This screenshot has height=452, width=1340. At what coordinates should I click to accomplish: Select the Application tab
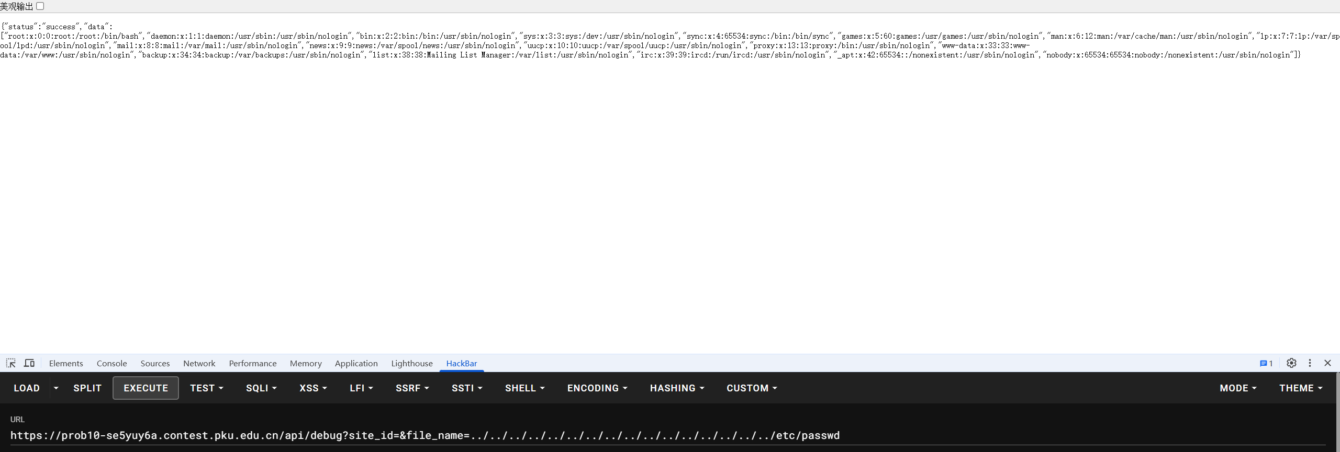[x=356, y=363]
